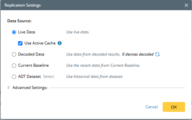The height and width of the screenshot is (120, 192).
Task: Choose the Decoded Data radio circle
Action: (x=14, y=54)
